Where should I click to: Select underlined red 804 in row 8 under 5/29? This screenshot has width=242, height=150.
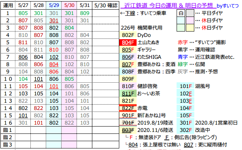click(54, 64)
